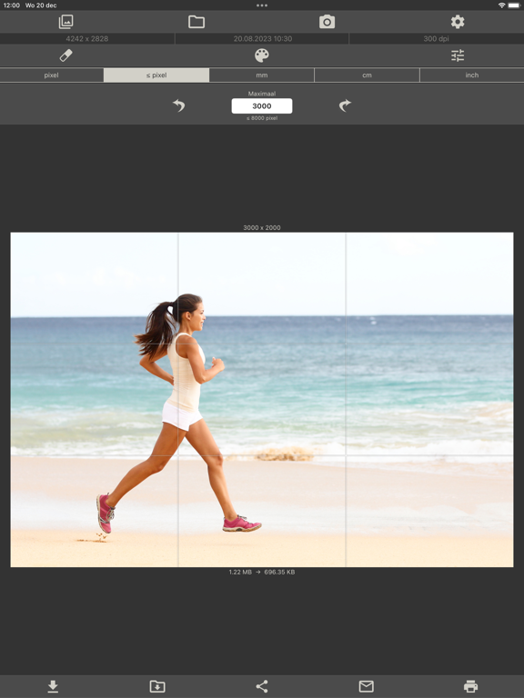Click the redo arrow
The width and height of the screenshot is (524, 698).
pyautogui.click(x=345, y=105)
